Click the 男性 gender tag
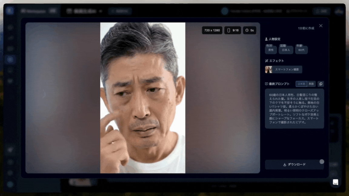 tap(271, 50)
